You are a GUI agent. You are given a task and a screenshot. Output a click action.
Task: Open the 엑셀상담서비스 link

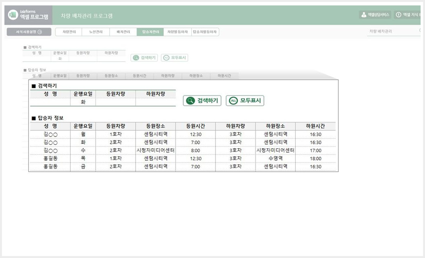(376, 15)
